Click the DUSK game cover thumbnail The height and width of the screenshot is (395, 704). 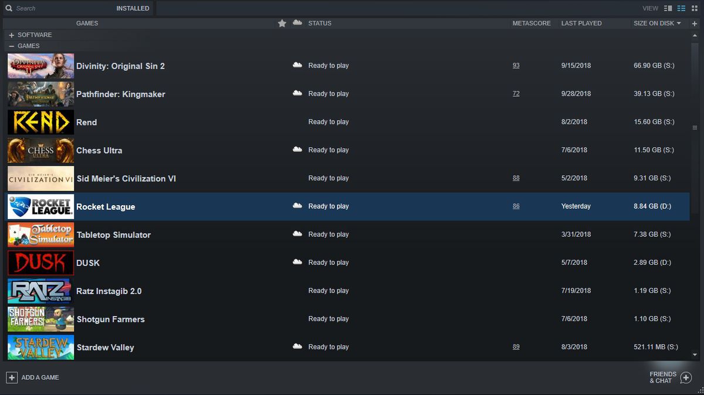(x=40, y=263)
